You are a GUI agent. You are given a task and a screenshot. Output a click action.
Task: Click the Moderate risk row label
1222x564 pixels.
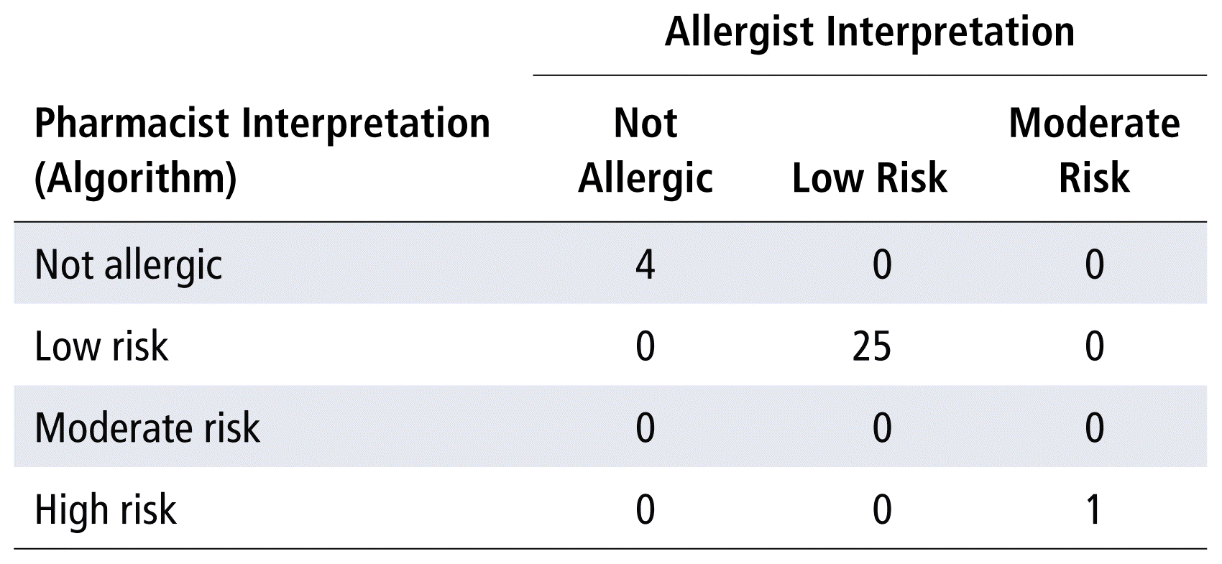pyautogui.click(x=147, y=428)
